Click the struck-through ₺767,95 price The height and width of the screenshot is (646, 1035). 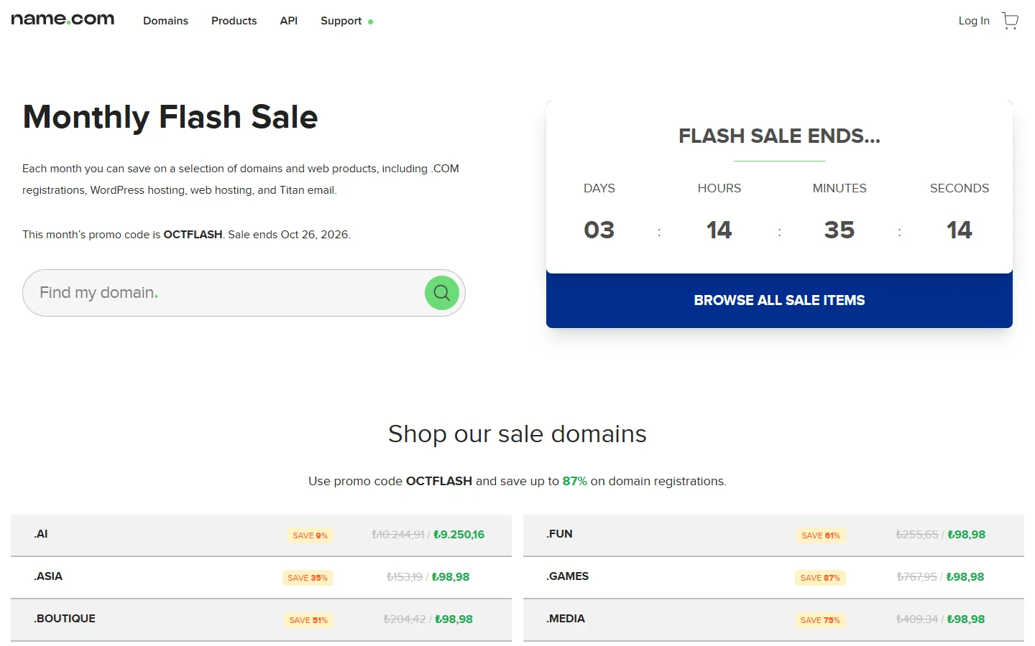click(x=917, y=577)
